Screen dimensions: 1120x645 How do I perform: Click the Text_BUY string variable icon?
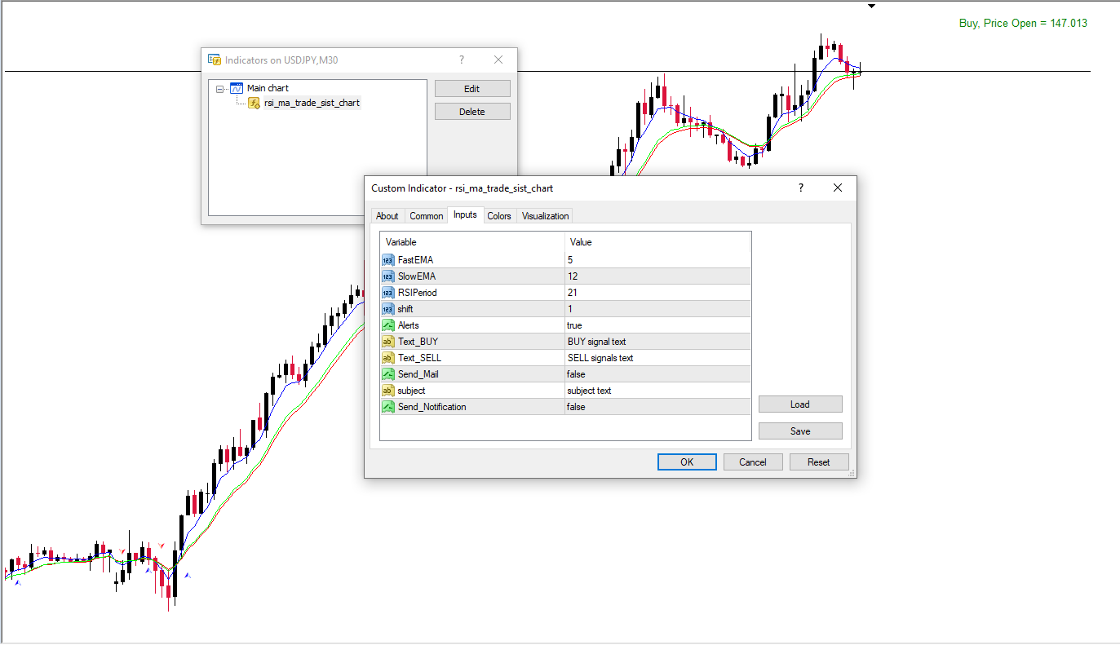click(387, 342)
